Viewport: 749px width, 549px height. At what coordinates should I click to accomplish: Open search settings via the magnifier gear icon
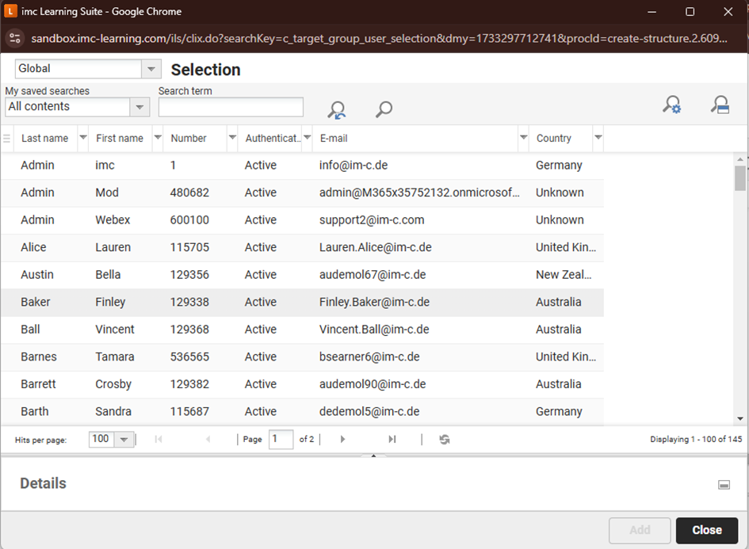[672, 105]
